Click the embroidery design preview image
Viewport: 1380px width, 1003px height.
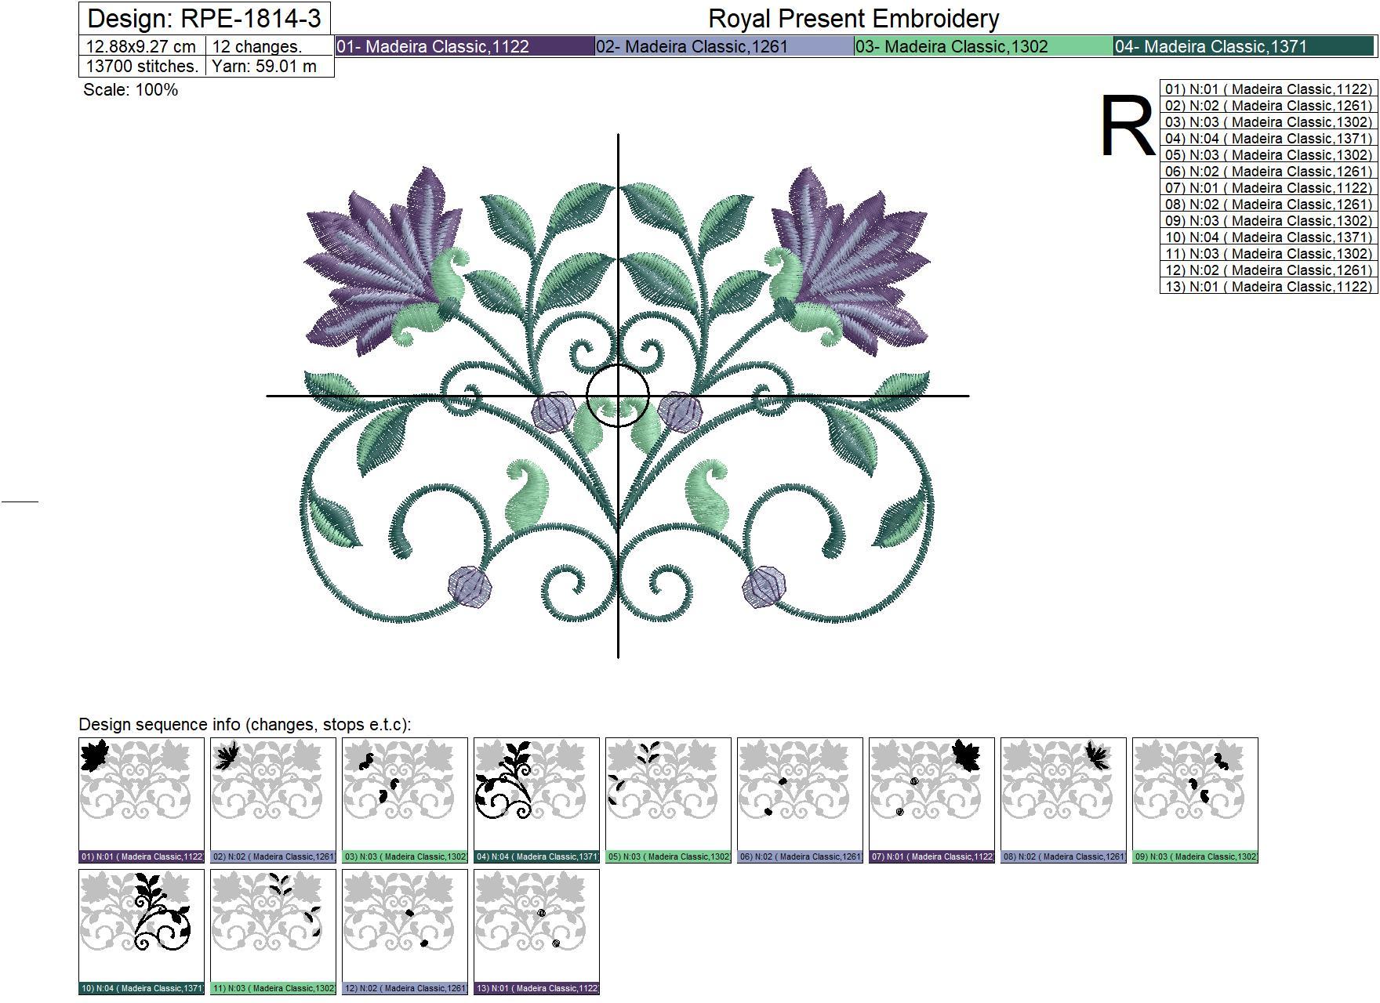(x=618, y=396)
